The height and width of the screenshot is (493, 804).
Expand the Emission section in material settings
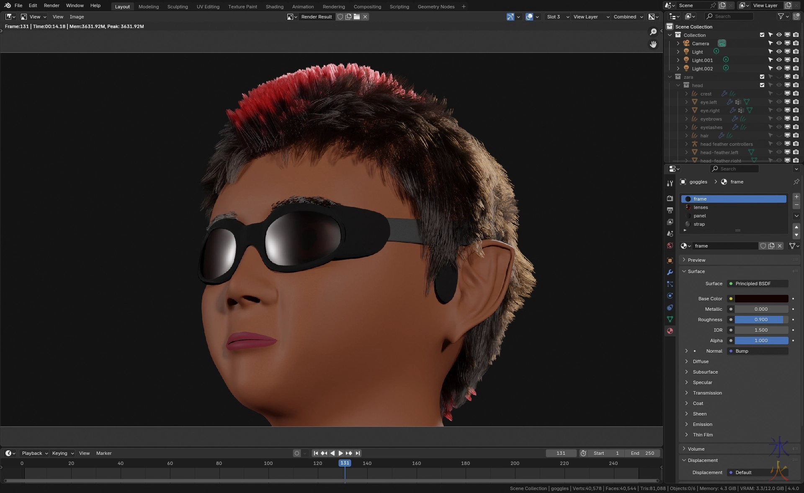[702, 424]
